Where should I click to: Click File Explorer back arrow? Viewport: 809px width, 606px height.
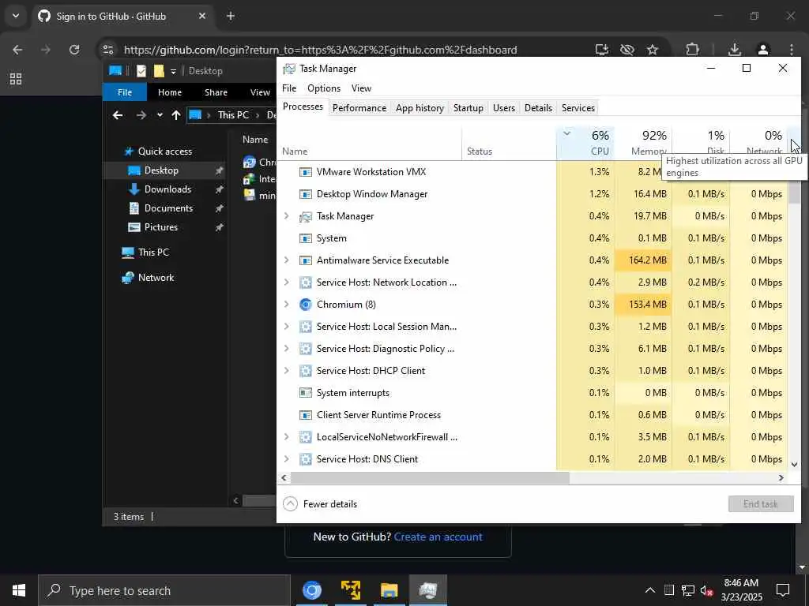(x=118, y=115)
